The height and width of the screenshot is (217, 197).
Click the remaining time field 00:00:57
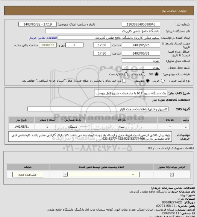click(x=48, y=45)
